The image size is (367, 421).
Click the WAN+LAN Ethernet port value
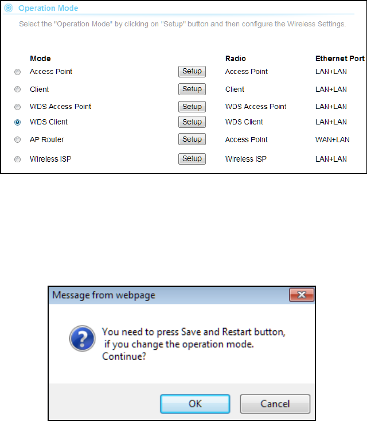click(333, 139)
